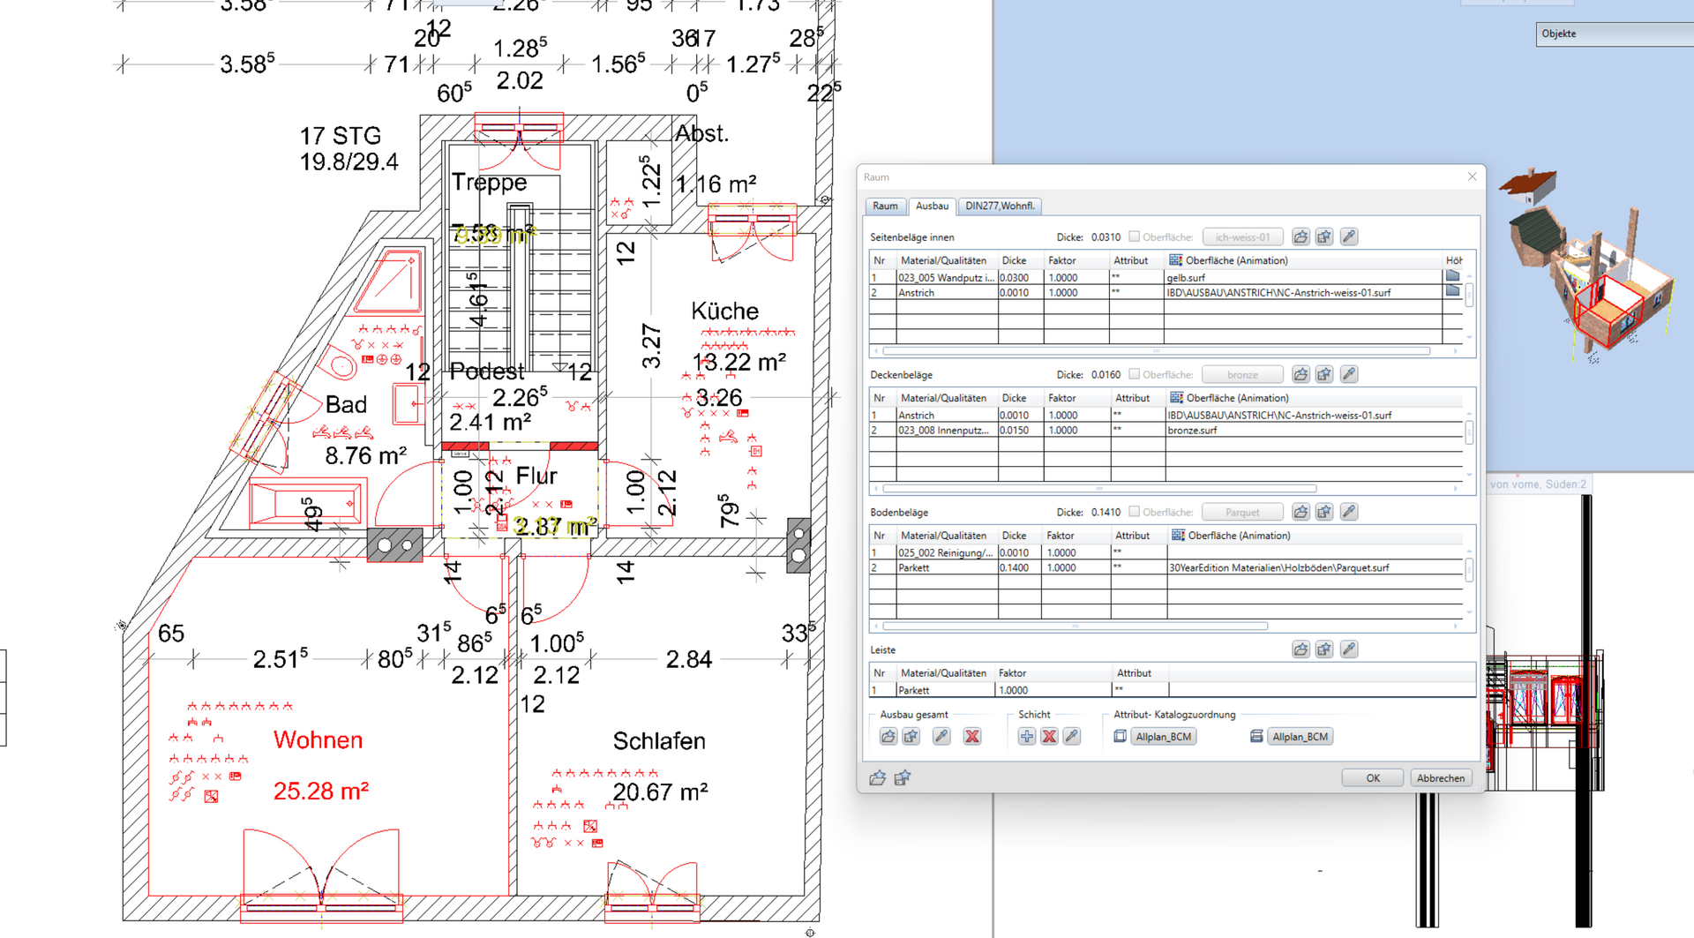Screen dimensions: 1694x938
Task: Open the DIN277,Wohnfl. tab
Action: (x=1000, y=206)
